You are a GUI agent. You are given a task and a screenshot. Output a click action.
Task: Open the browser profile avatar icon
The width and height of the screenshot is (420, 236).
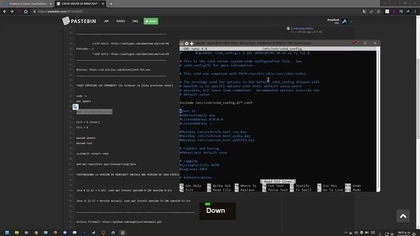coord(408,12)
